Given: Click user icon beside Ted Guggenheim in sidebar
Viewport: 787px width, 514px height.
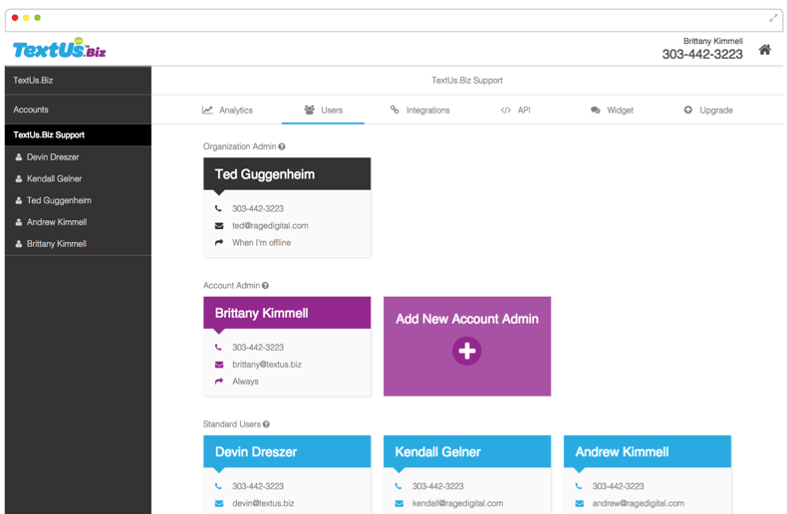Looking at the screenshot, I should pyautogui.click(x=19, y=200).
